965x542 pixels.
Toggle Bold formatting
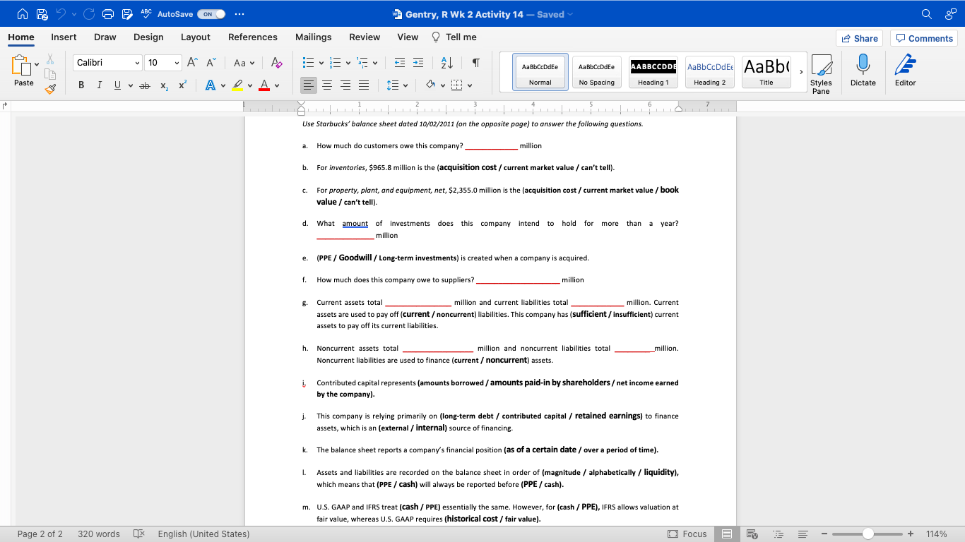coord(81,85)
